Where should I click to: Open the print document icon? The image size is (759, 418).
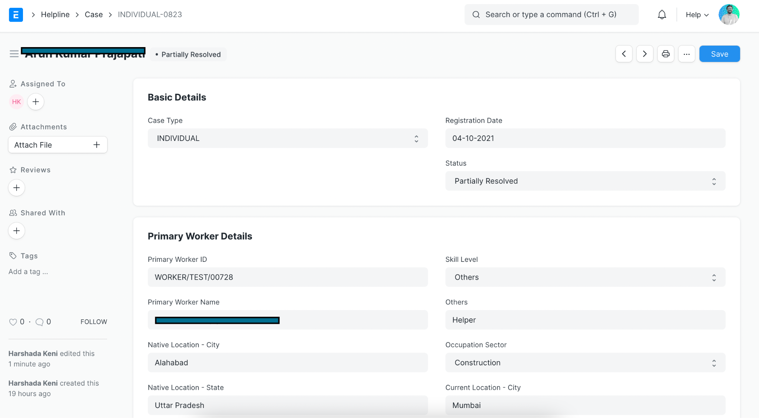point(666,54)
